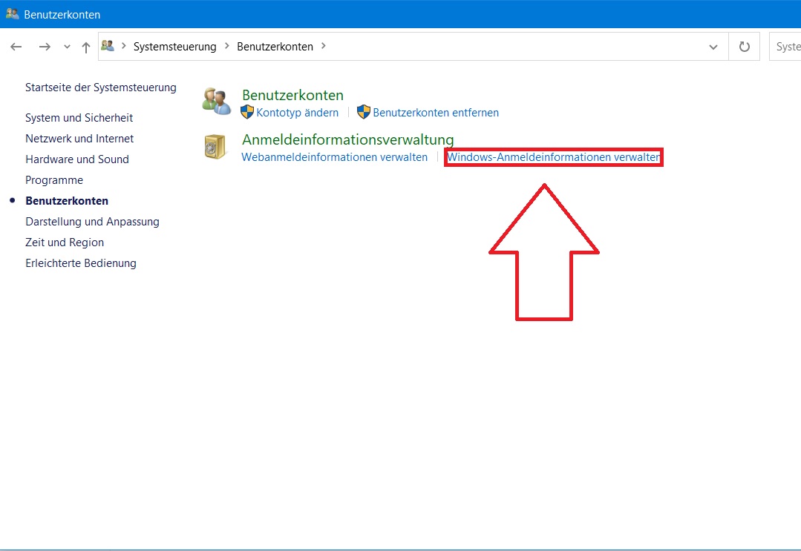Open Darstellung und Anpassung category
Screen dimensions: 801x551
click(93, 222)
